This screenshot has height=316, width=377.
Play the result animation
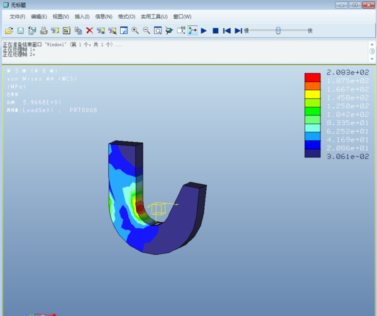click(x=204, y=30)
